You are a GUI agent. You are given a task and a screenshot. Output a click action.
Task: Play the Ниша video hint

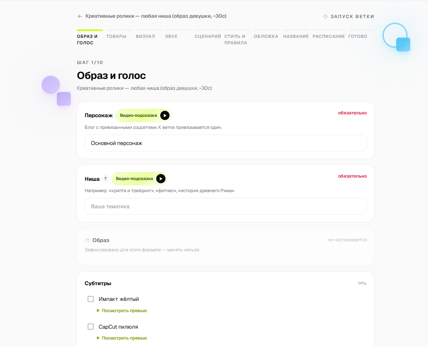click(161, 179)
